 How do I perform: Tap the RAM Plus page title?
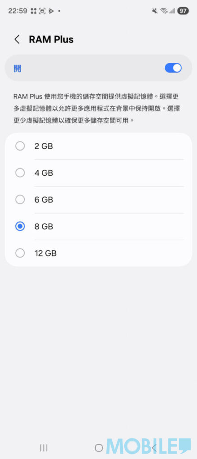[x=51, y=39]
